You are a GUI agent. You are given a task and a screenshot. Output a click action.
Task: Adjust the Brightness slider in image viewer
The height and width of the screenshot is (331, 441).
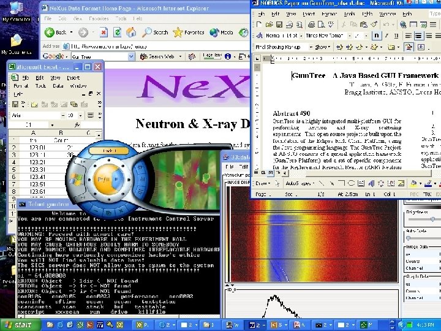[x=432, y=219]
